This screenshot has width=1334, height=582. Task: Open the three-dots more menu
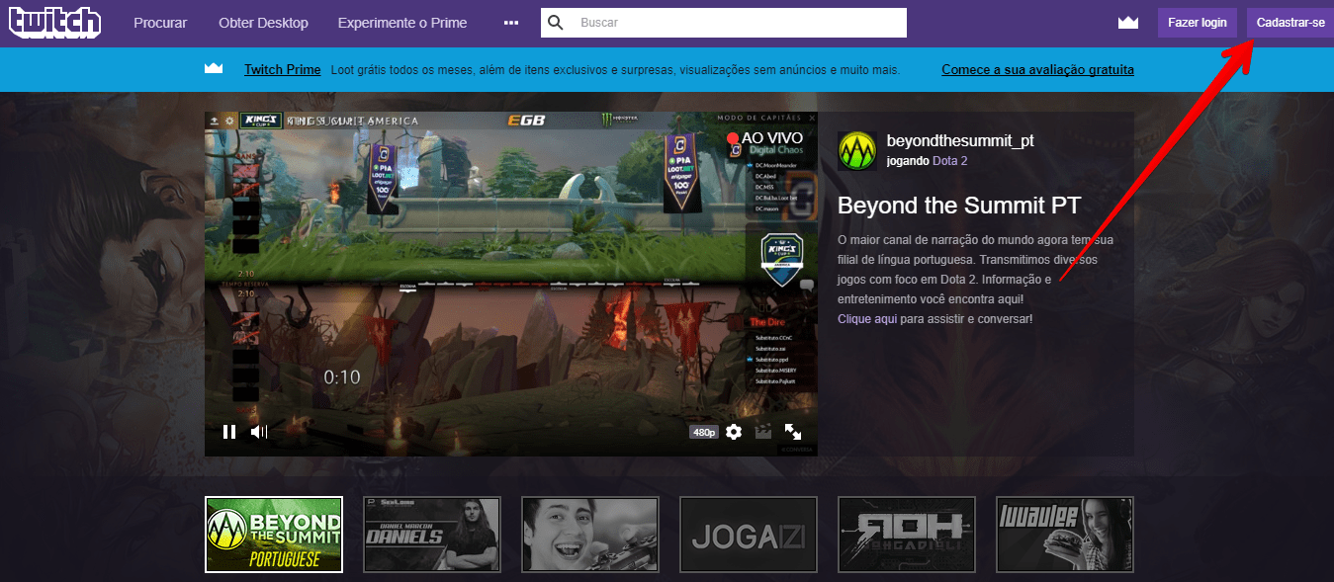(x=511, y=23)
